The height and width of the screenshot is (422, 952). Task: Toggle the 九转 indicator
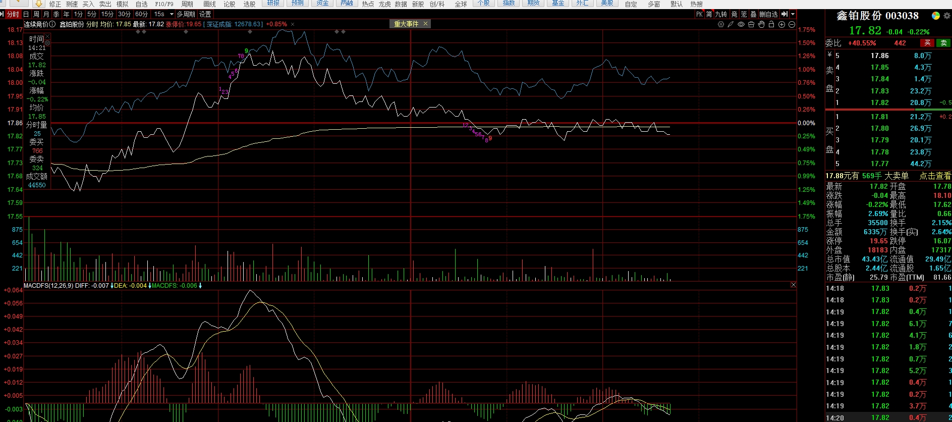(x=721, y=14)
